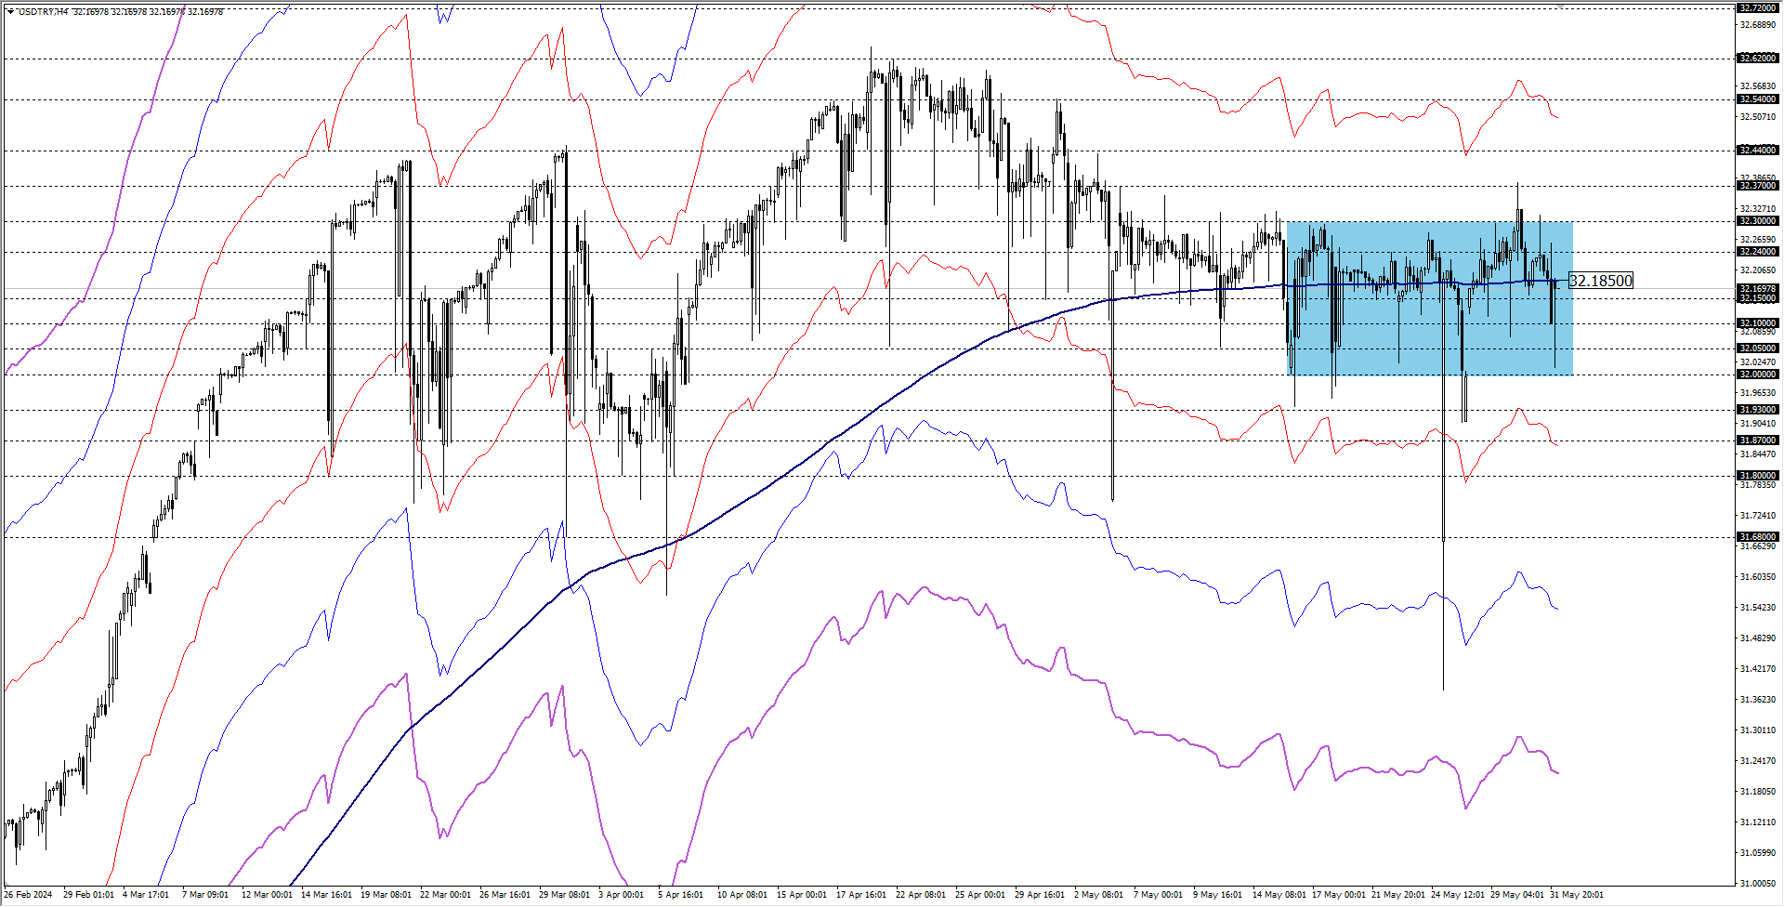Click the 7 Mar 09:01 time label

[x=205, y=895]
